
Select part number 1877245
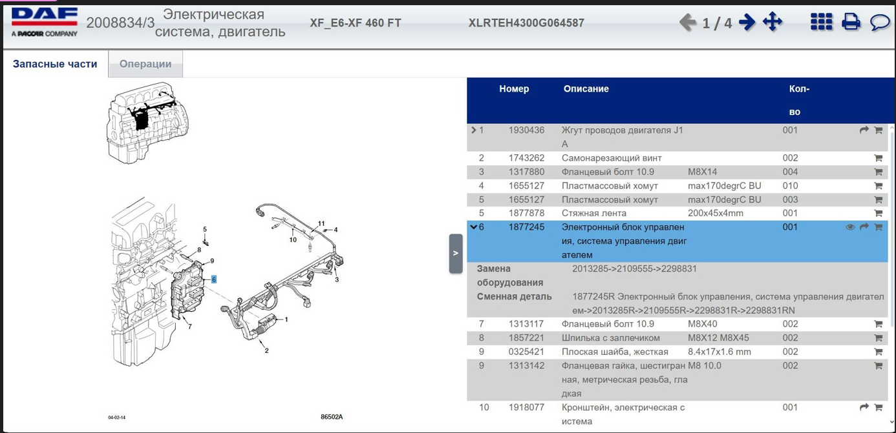[526, 227]
